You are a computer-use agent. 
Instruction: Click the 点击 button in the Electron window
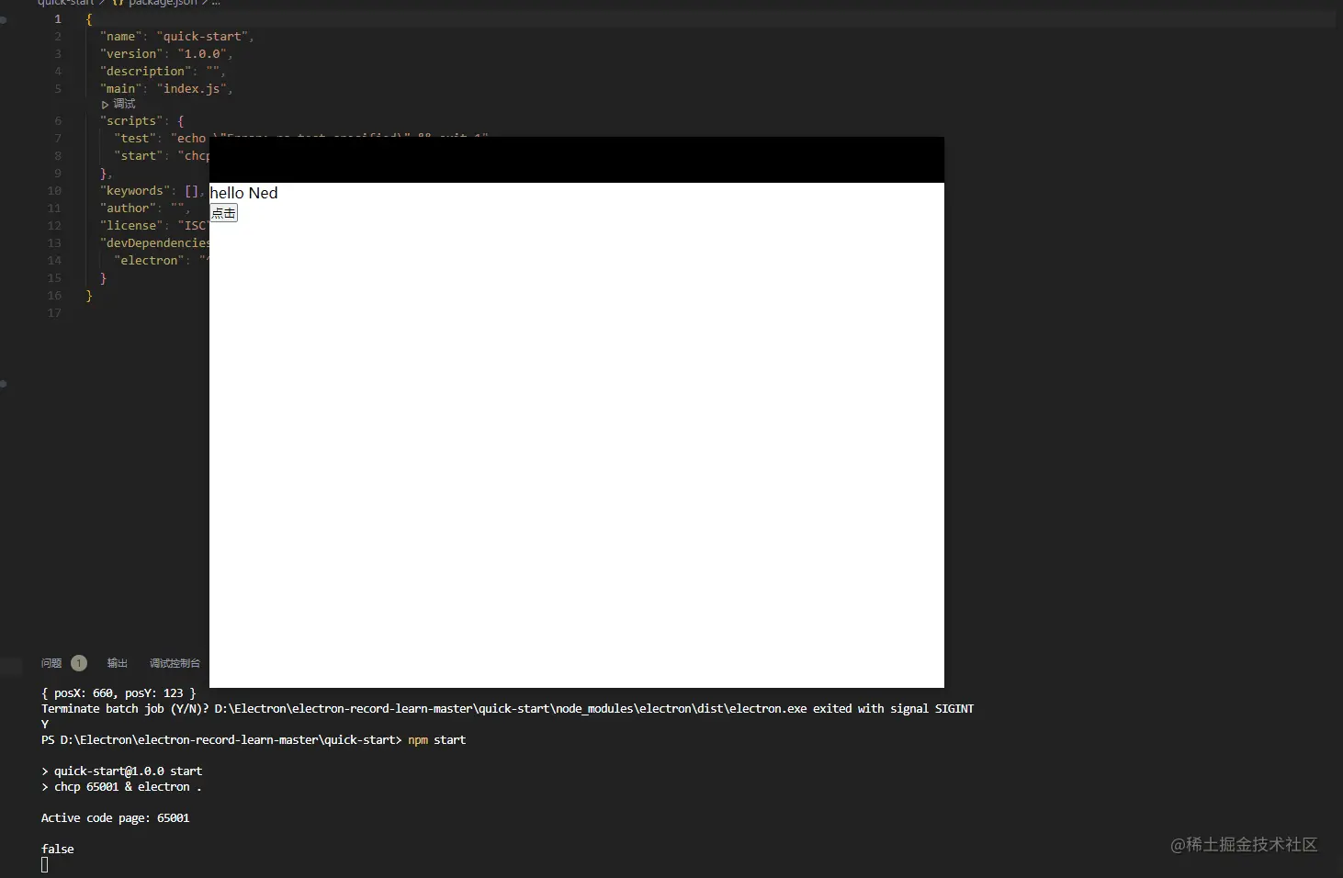[x=223, y=213]
